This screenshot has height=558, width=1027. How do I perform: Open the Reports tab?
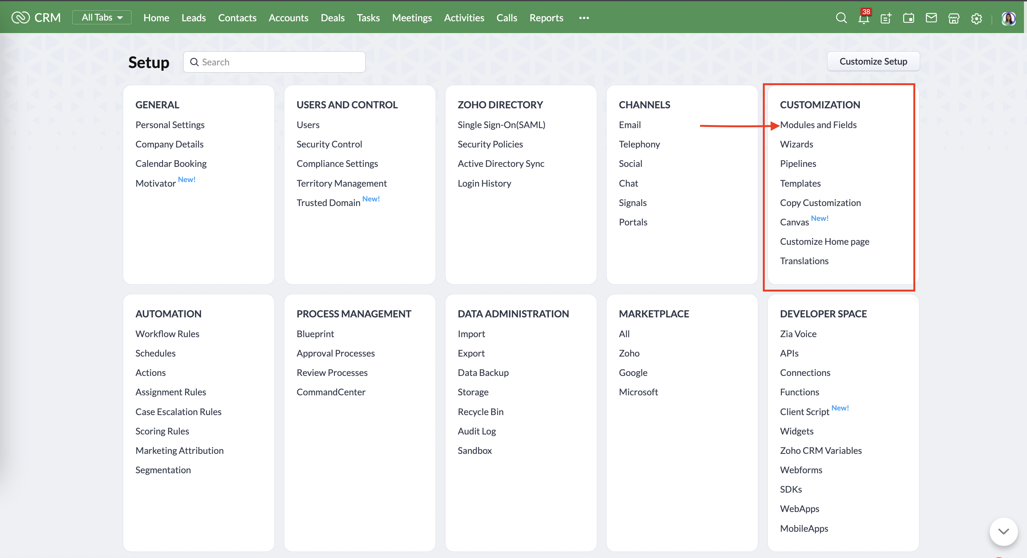546,17
